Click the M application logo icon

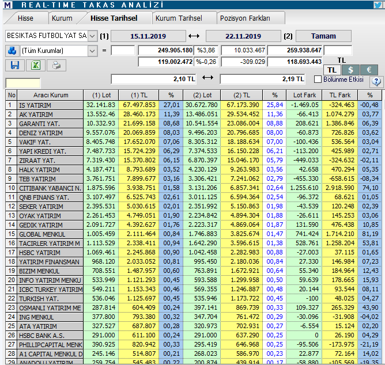(7, 5)
